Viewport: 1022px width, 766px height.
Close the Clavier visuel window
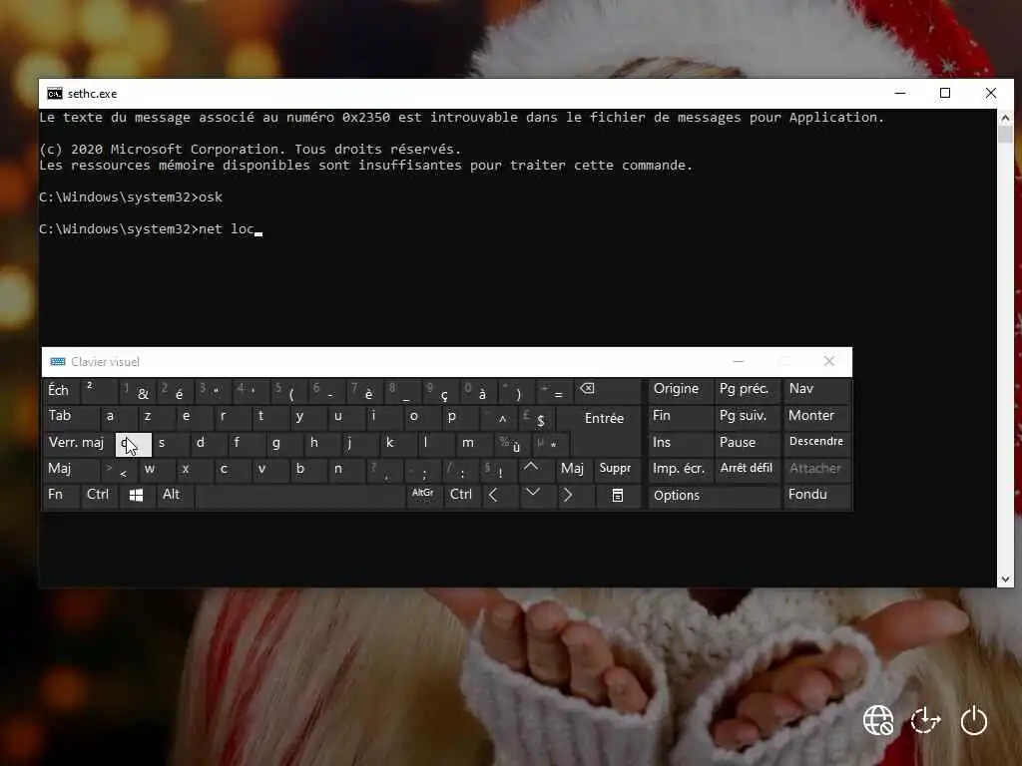828,361
